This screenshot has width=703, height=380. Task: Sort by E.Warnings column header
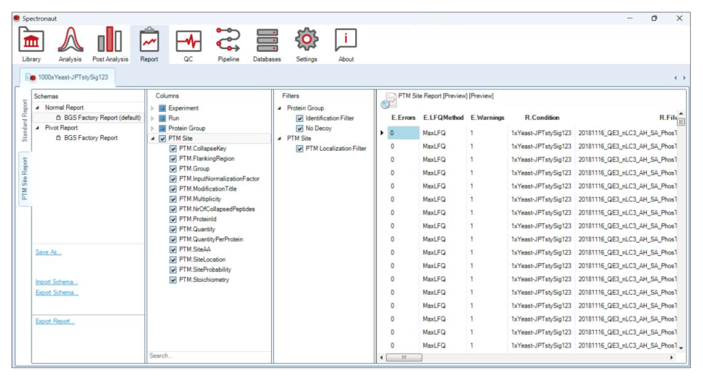487,118
